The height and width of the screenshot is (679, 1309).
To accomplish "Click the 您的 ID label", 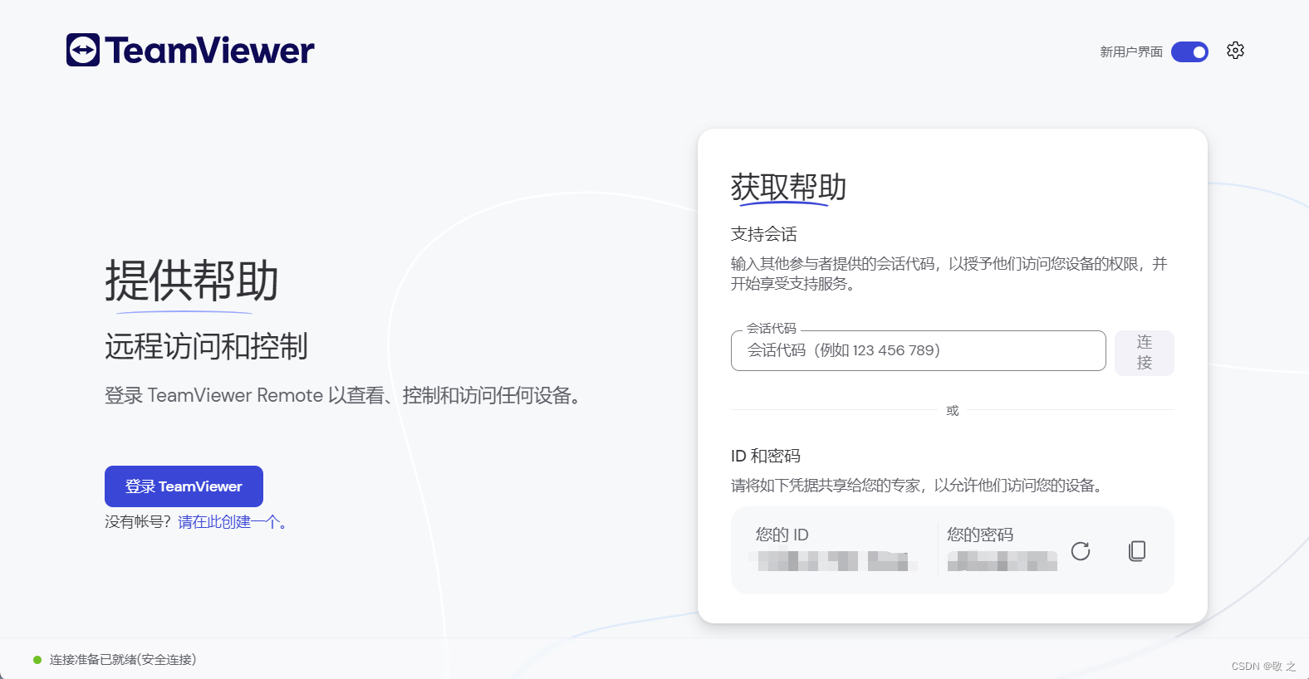I will pyautogui.click(x=782, y=535).
